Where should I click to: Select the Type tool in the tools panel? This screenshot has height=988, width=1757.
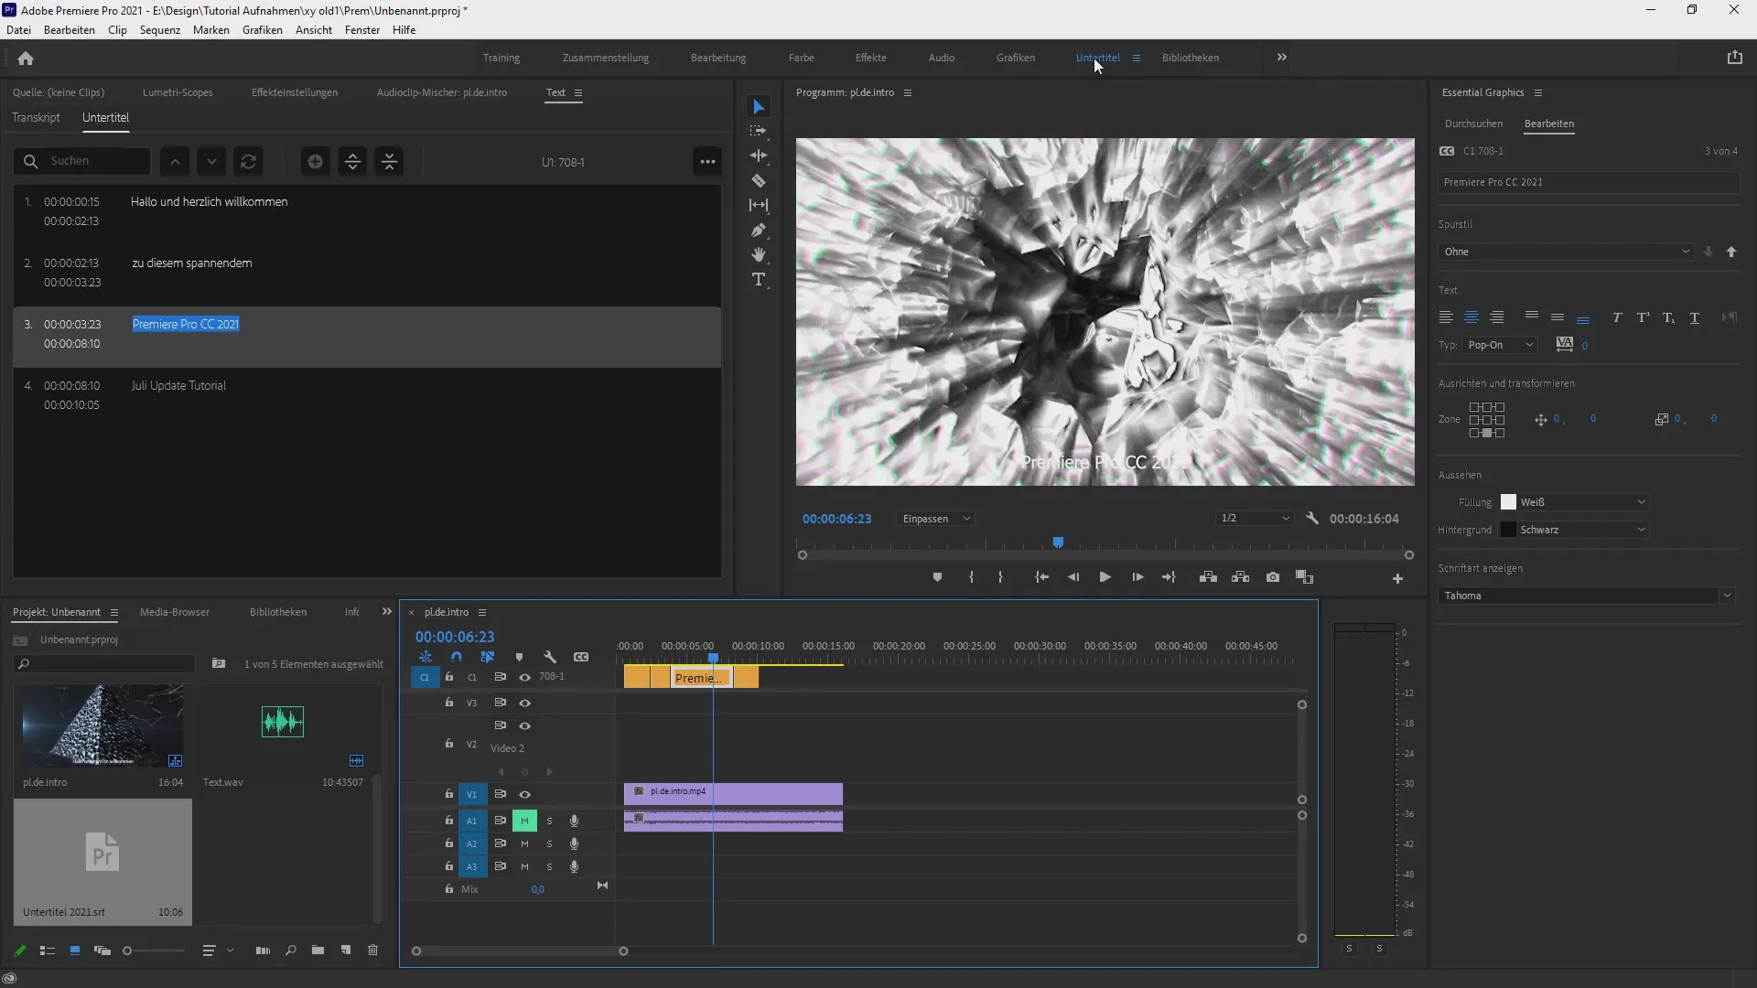point(759,280)
